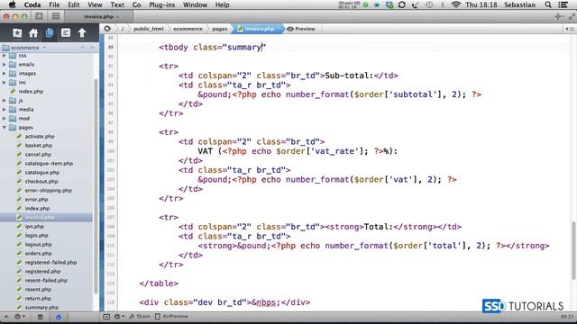This screenshot has height=324, width=577.
Task: Open the Window menu
Action: click(x=195, y=4)
